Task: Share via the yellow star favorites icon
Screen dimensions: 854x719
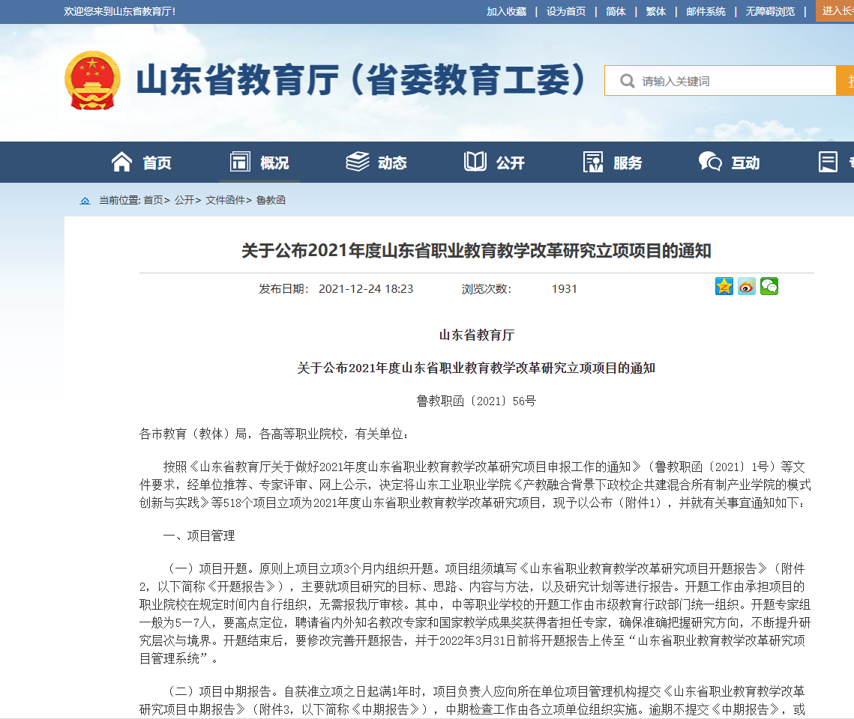Action: [x=724, y=286]
